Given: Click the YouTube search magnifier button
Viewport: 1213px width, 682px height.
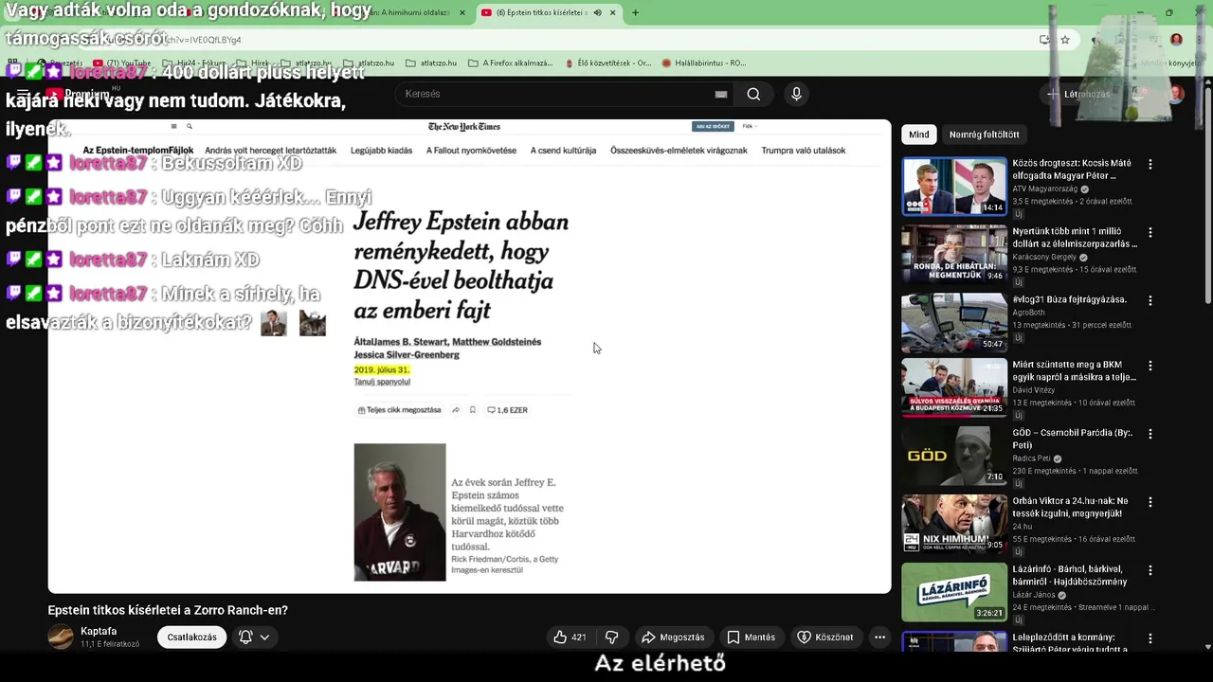Looking at the screenshot, I should [x=753, y=94].
